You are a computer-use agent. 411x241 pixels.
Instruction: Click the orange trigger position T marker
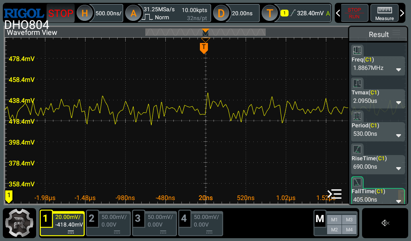204,48
